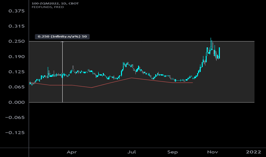
Task: Select the red FEDFUNDS line on chart
Action: [111, 83]
